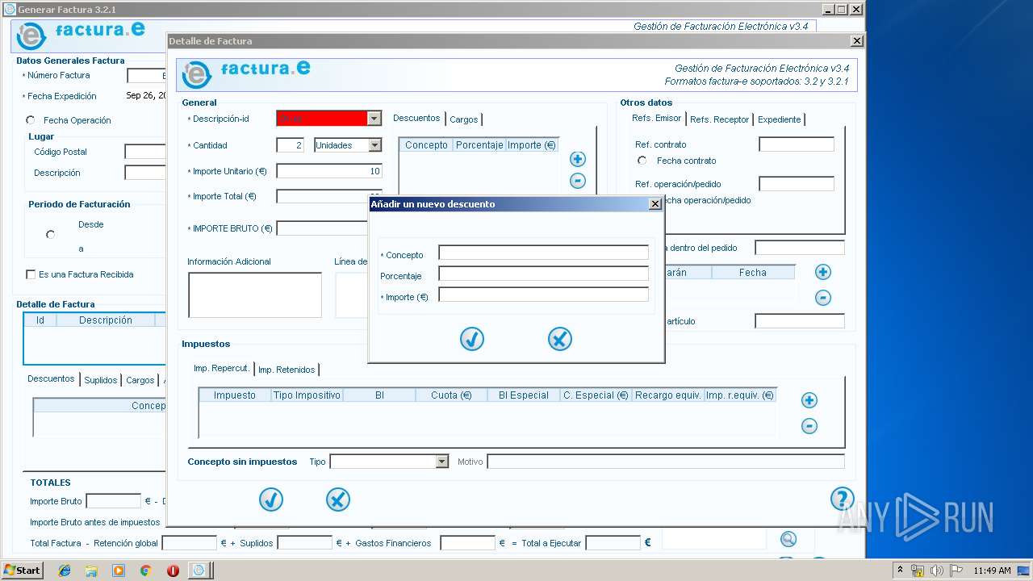Add a tax row in Impuestos
The image size is (1033, 581).
pyautogui.click(x=809, y=400)
